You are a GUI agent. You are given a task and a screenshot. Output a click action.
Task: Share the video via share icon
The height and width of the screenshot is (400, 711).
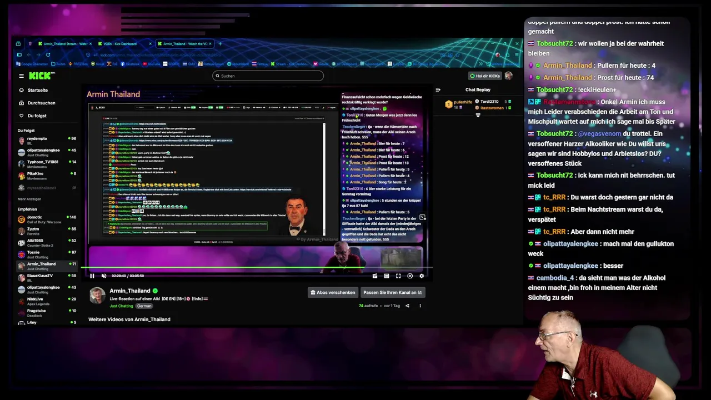click(x=407, y=306)
